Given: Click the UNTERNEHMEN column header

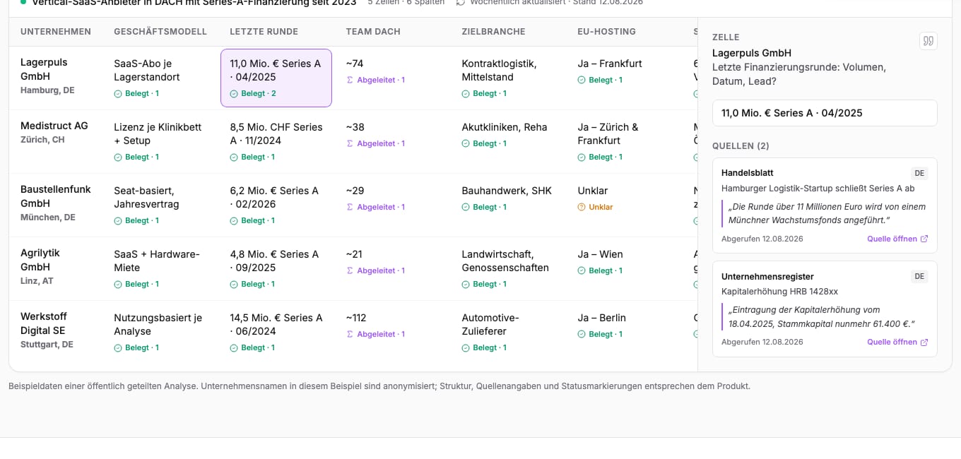Looking at the screenshot, I should pos(56,32).
